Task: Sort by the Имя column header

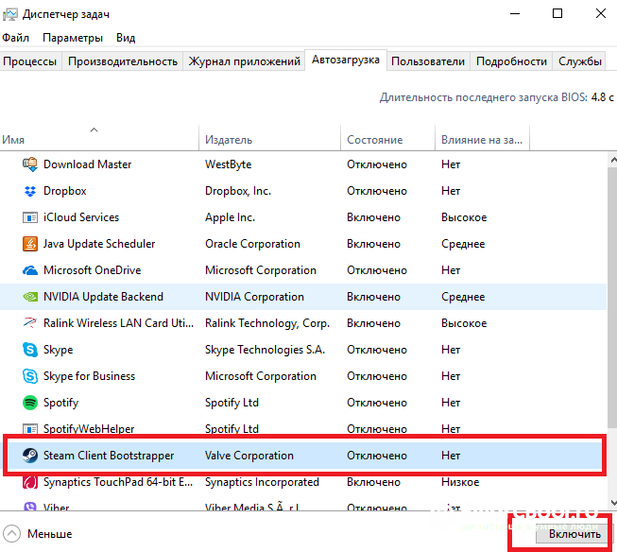Action: [99, 138]
